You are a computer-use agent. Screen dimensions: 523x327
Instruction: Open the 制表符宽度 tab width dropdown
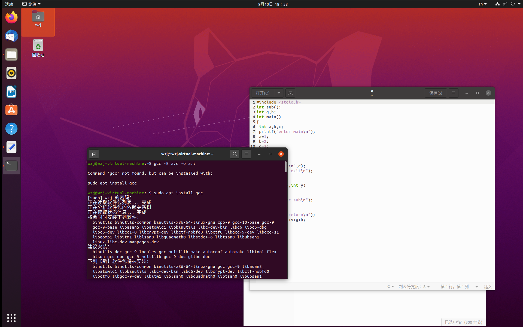pyautogui.click(x=414, y=287)
